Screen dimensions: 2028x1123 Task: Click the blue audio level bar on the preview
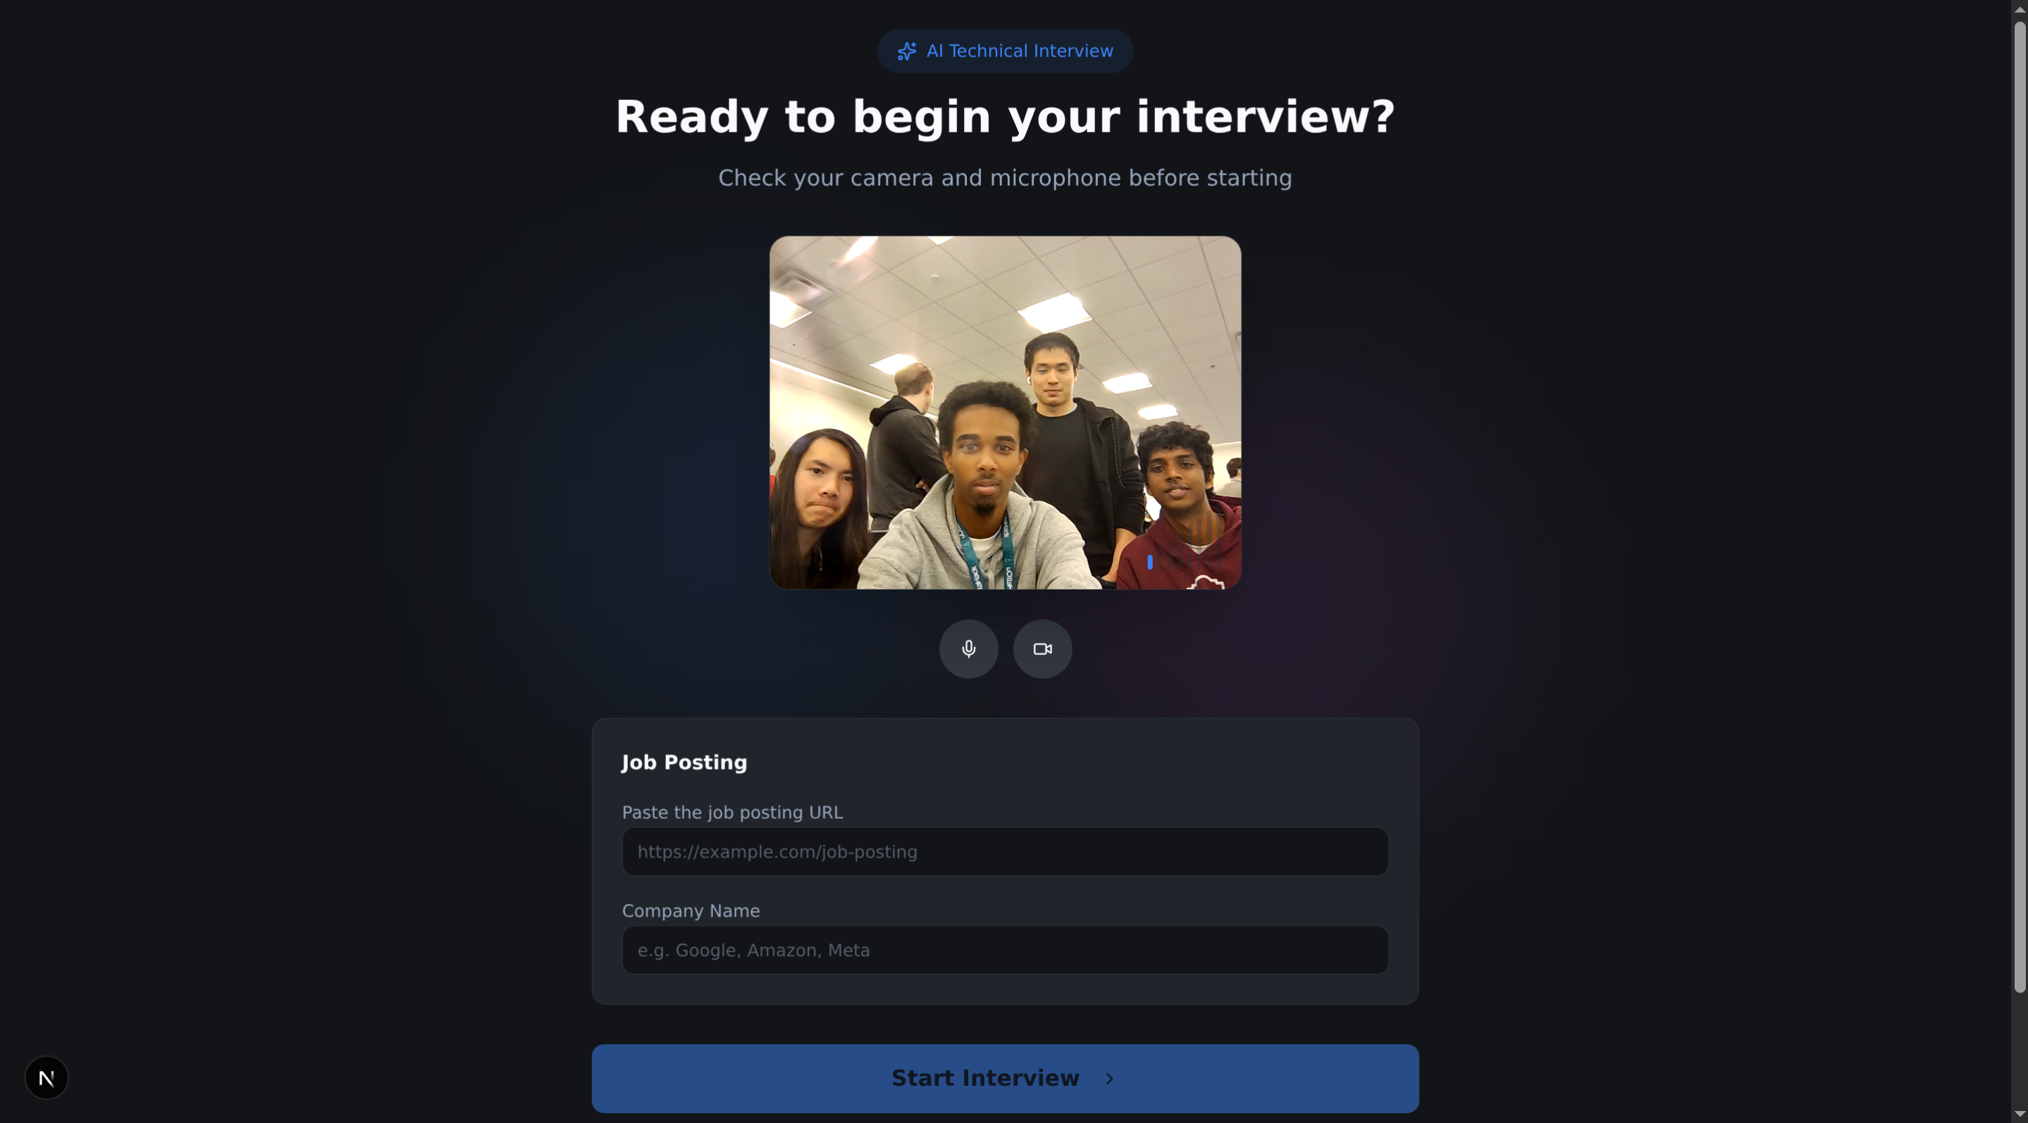[1150, 562]
